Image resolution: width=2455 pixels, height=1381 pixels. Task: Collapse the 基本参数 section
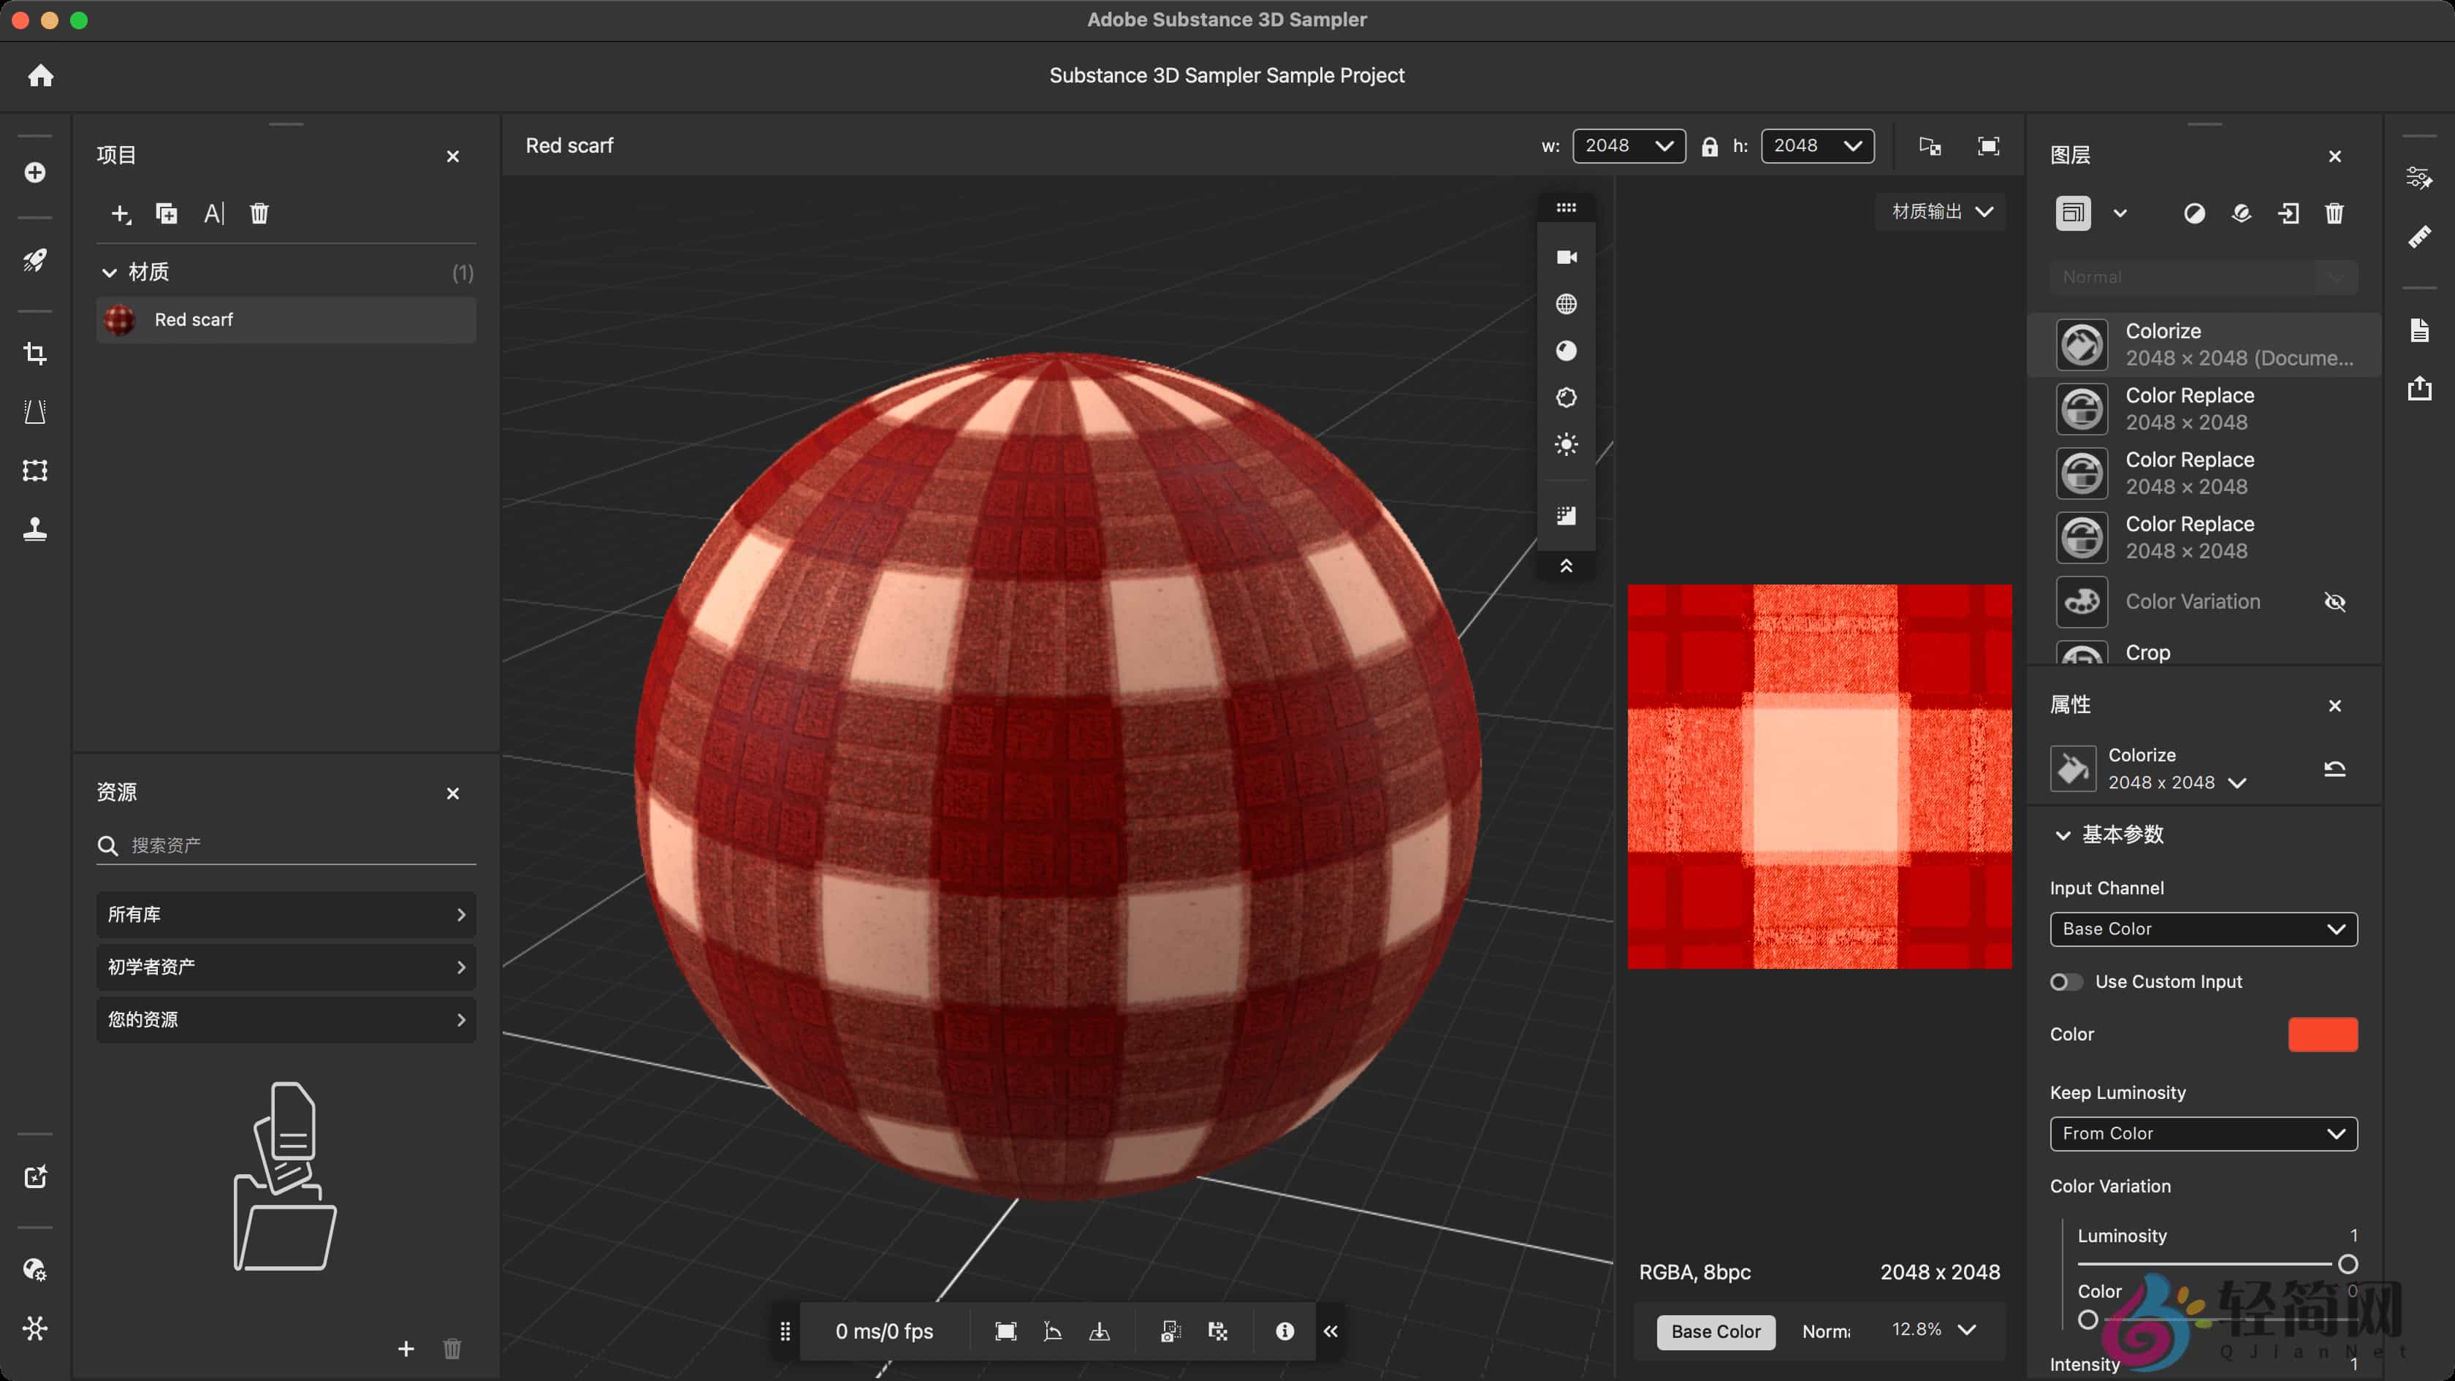[2063, 835]
